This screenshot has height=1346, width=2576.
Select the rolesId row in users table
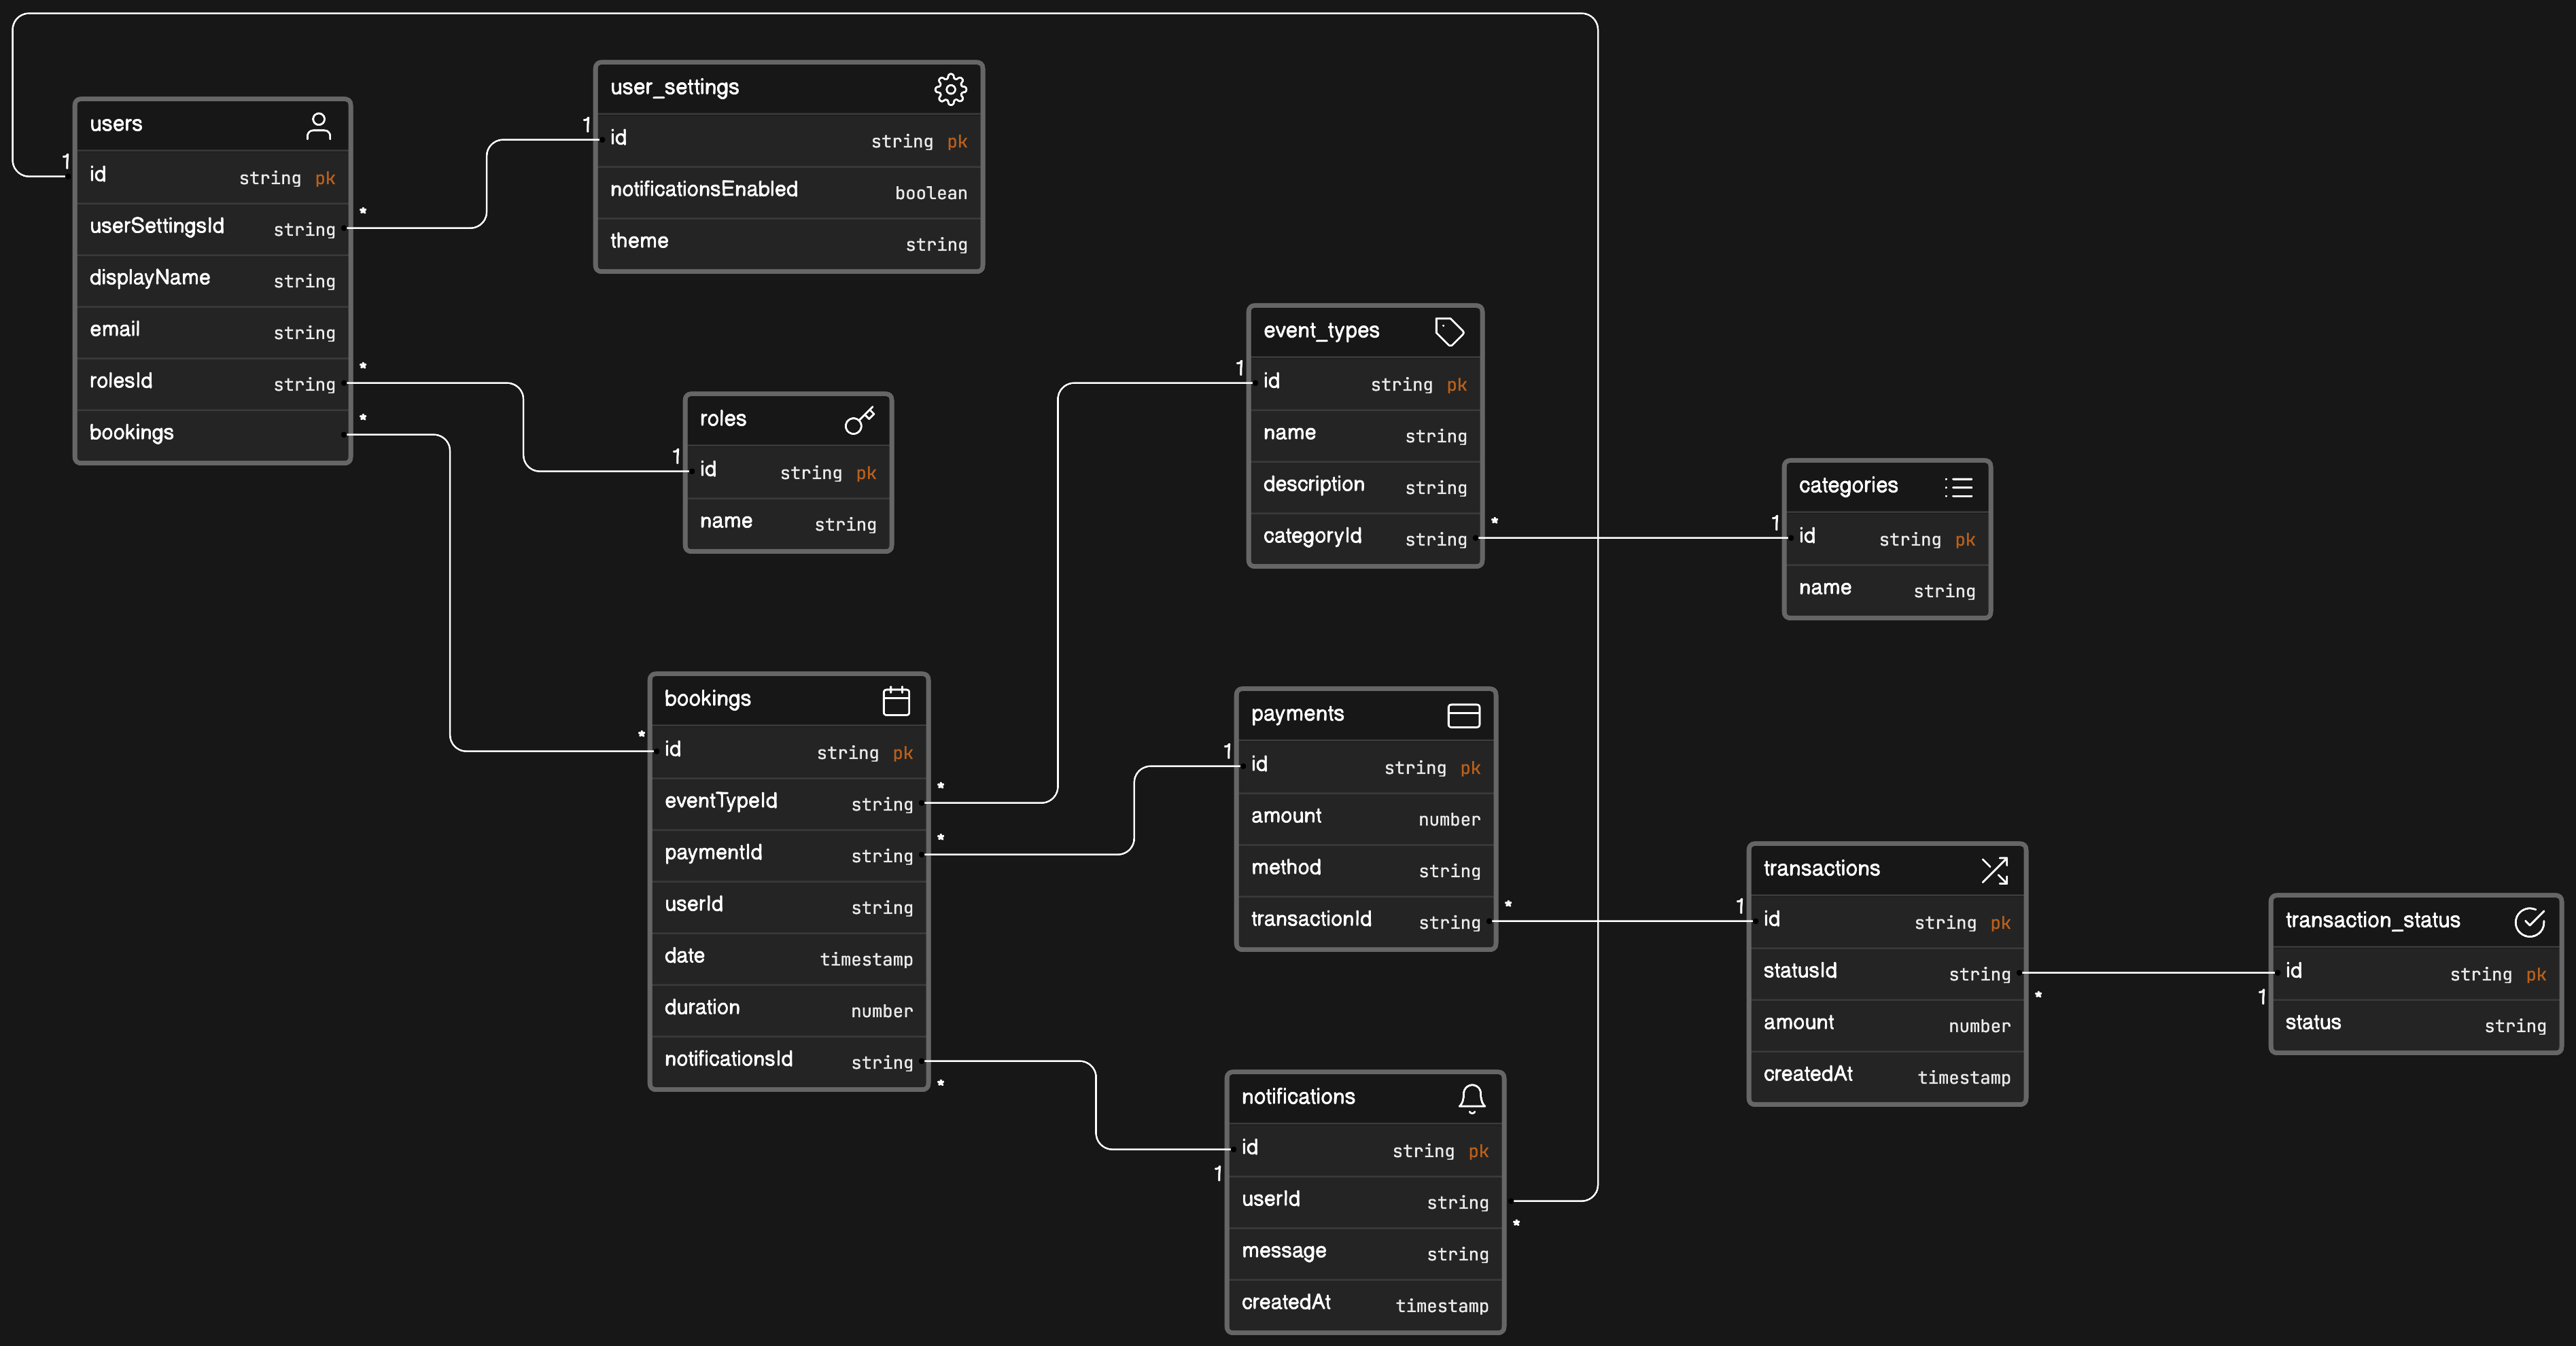point(121,382)
